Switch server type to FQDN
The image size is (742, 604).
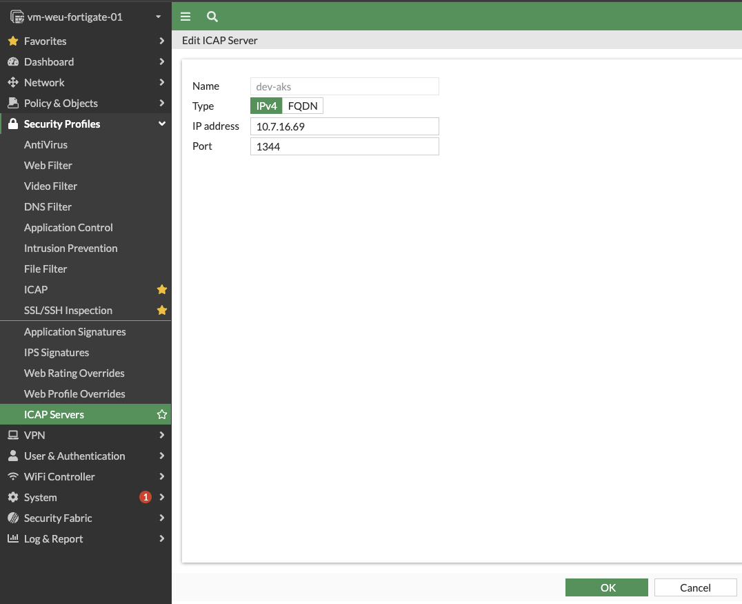[x=303, y=106]
